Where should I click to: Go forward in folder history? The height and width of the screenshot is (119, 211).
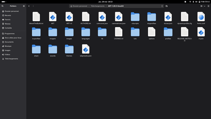tap(33, 6)
